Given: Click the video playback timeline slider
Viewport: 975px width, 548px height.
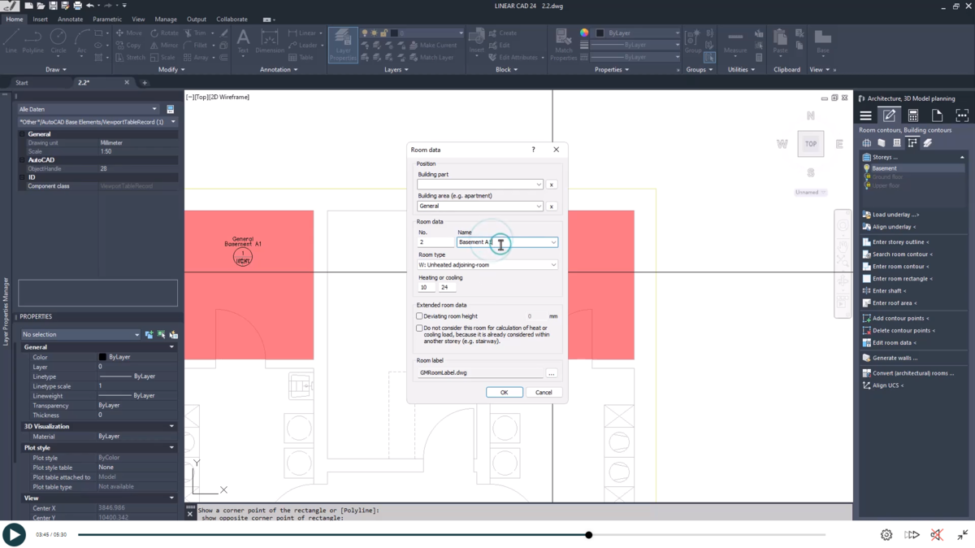Looking at the screenshot, I should point(587,535).
